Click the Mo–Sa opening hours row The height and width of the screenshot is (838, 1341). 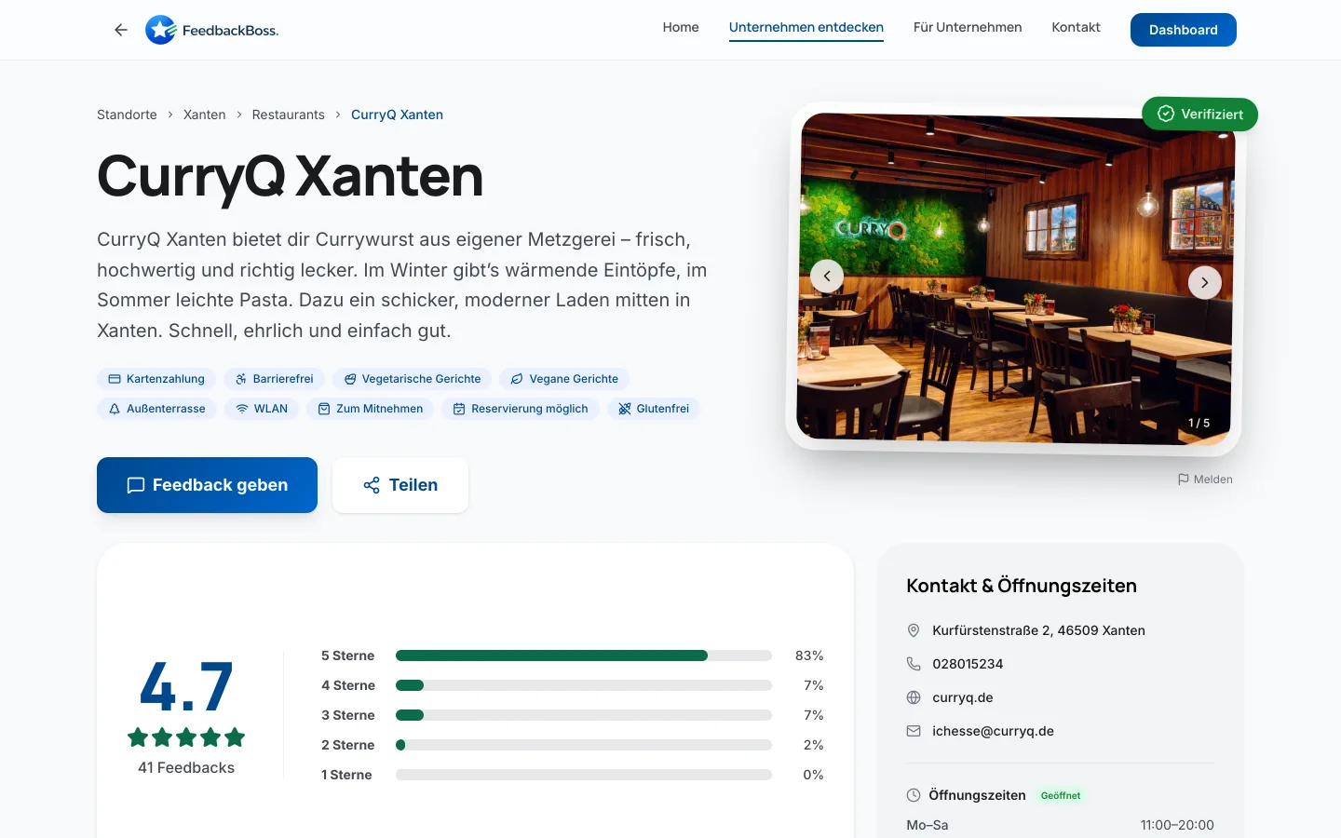1060,825
